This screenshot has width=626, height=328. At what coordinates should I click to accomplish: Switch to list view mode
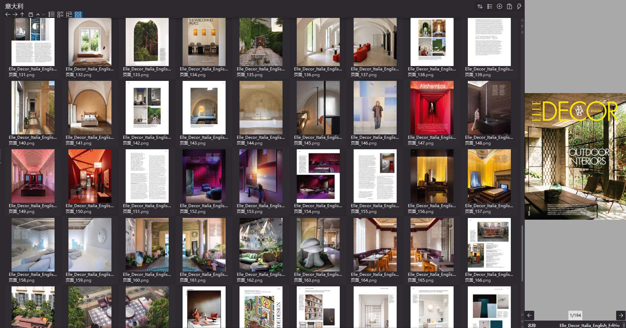pos(51,15)
